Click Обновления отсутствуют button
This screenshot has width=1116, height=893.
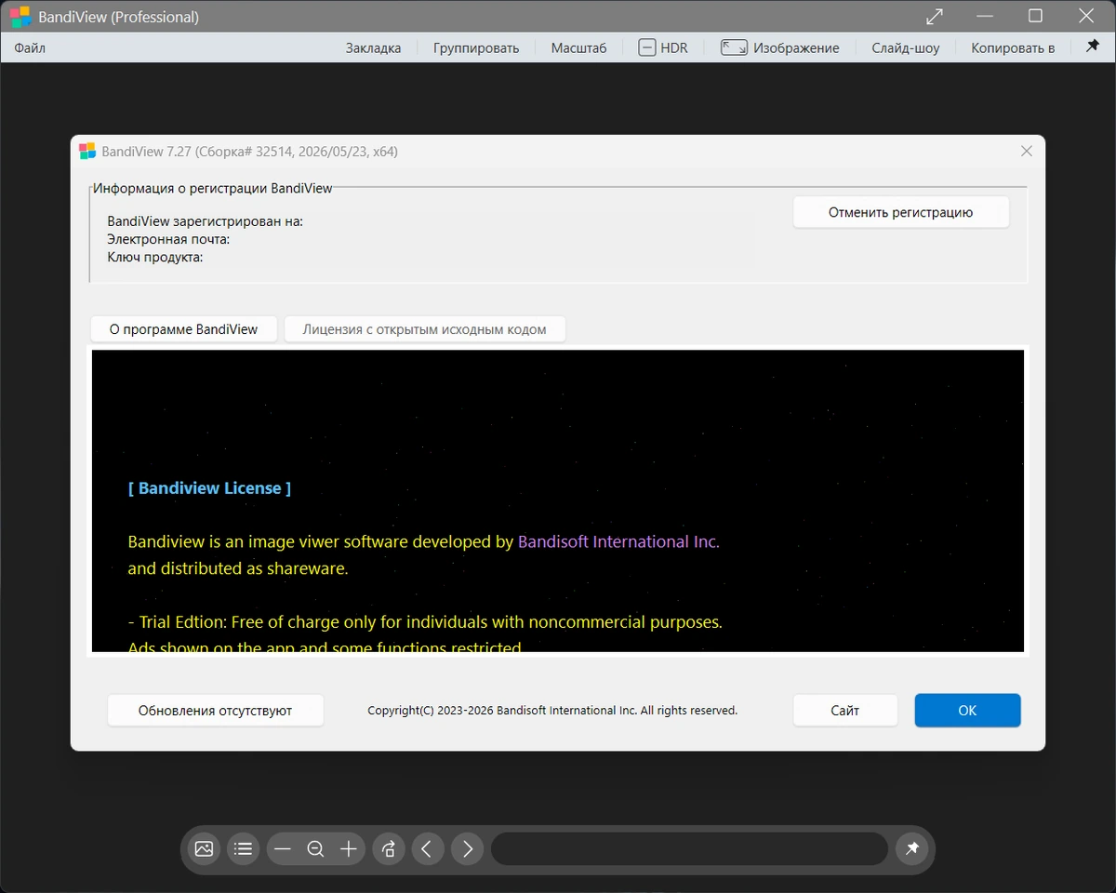(x=215, y=711)
